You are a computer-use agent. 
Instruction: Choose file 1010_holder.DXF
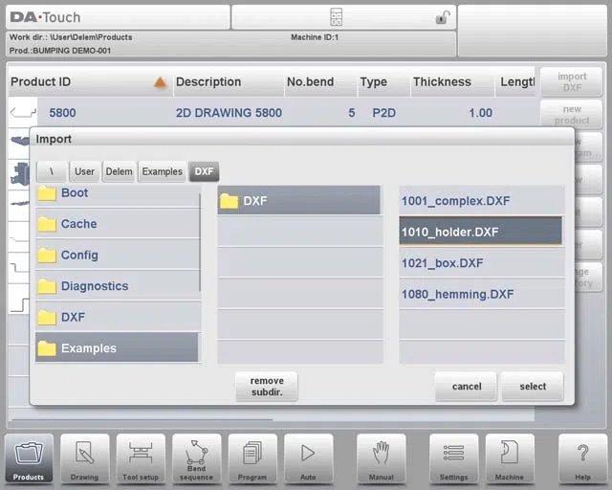[x=481, y=232]
